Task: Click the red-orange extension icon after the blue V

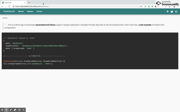Action: tap(169, 7)
